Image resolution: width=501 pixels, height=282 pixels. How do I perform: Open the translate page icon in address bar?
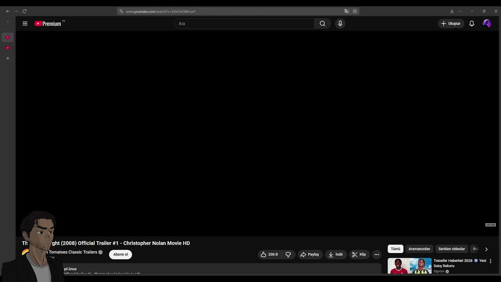click(x=347, y=11)
